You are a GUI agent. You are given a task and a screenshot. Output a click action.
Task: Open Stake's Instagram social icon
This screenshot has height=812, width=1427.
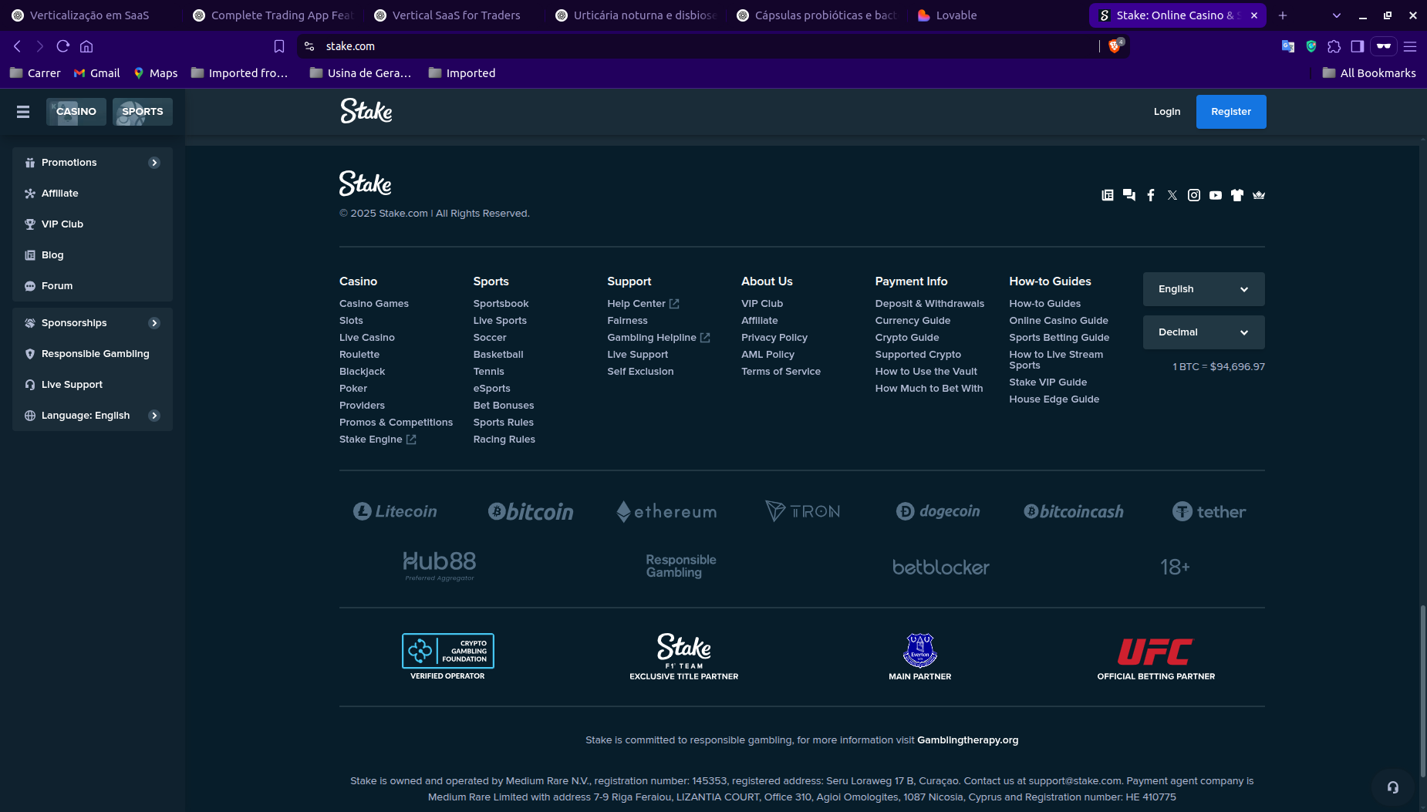(x=1193, y=195)
